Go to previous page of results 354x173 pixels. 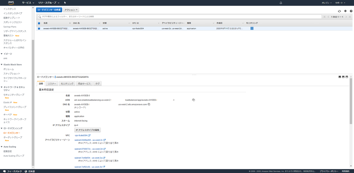tap(328, 17)
